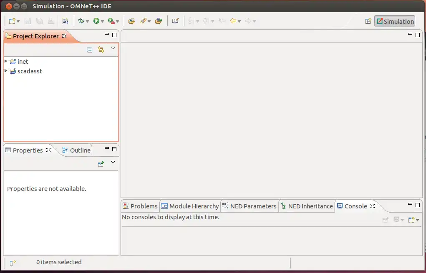Click the Pin Console icon
426x273 pixels.
[x=385, y=220]
